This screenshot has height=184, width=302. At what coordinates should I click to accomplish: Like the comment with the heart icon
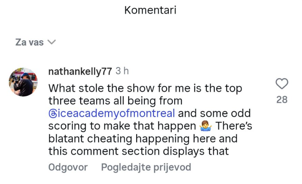pos(282,84)
